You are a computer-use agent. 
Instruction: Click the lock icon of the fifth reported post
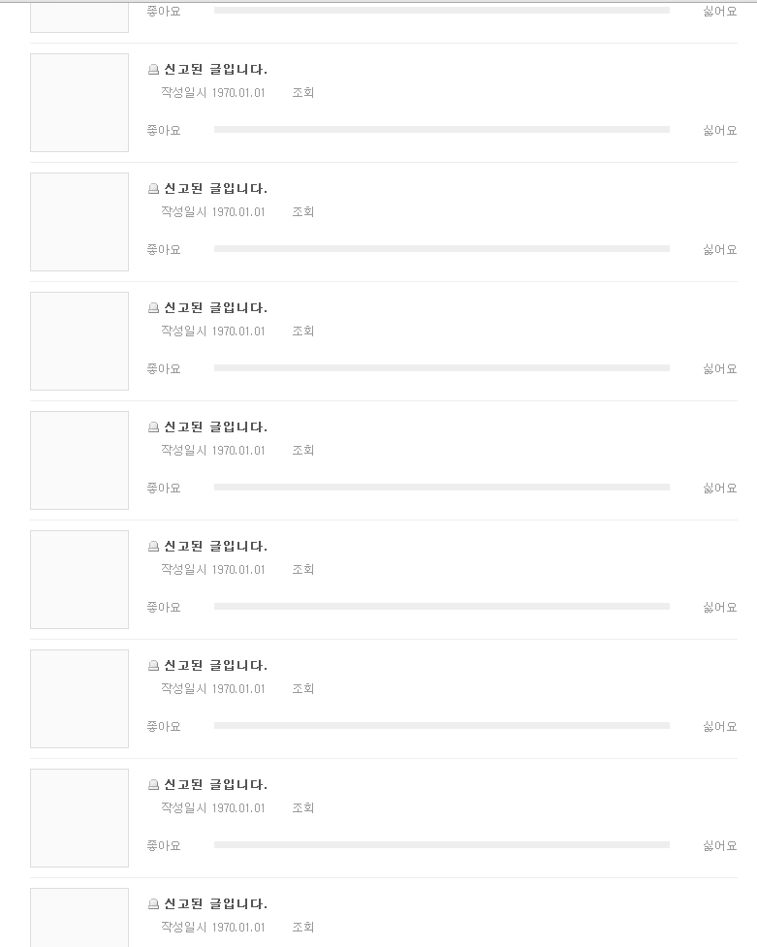pyautogui.click(x=153, y=547)
